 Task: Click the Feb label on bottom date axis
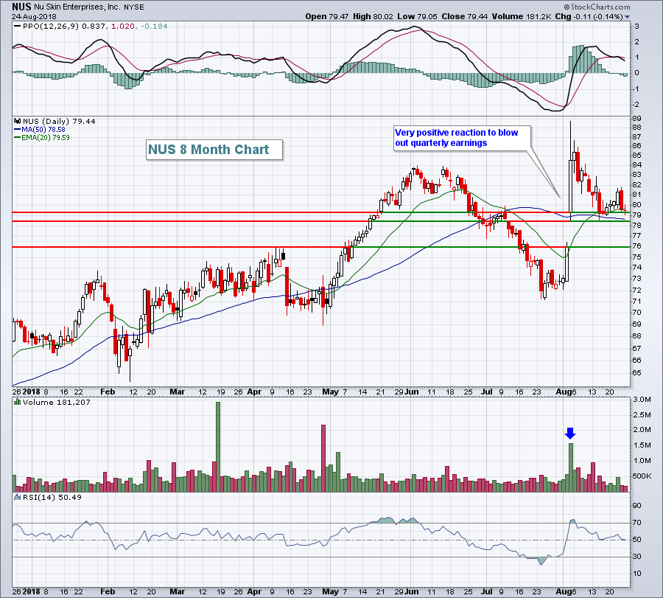pos(108,591)
